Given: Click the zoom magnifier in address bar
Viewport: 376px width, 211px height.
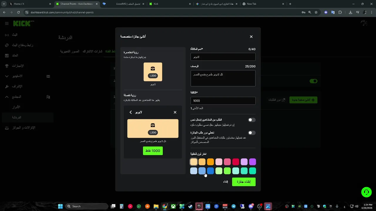Looking at the screenshot, I should (310, 12).
